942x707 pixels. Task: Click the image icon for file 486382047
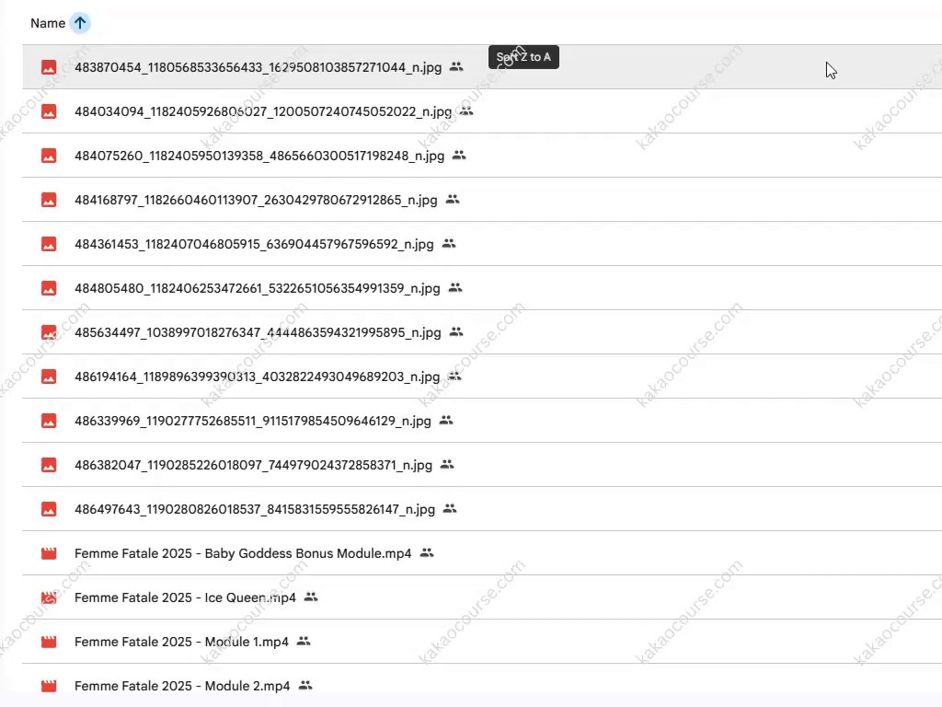click(x=49, y=465)
